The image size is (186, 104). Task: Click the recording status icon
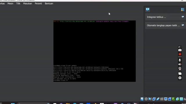pyautogui.click(x=169, y=99)
